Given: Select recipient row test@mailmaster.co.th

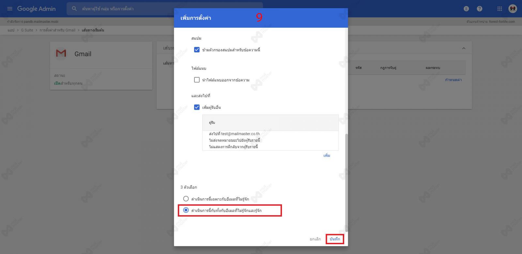Looking at the screenshot, I should (x=270, y=140).
